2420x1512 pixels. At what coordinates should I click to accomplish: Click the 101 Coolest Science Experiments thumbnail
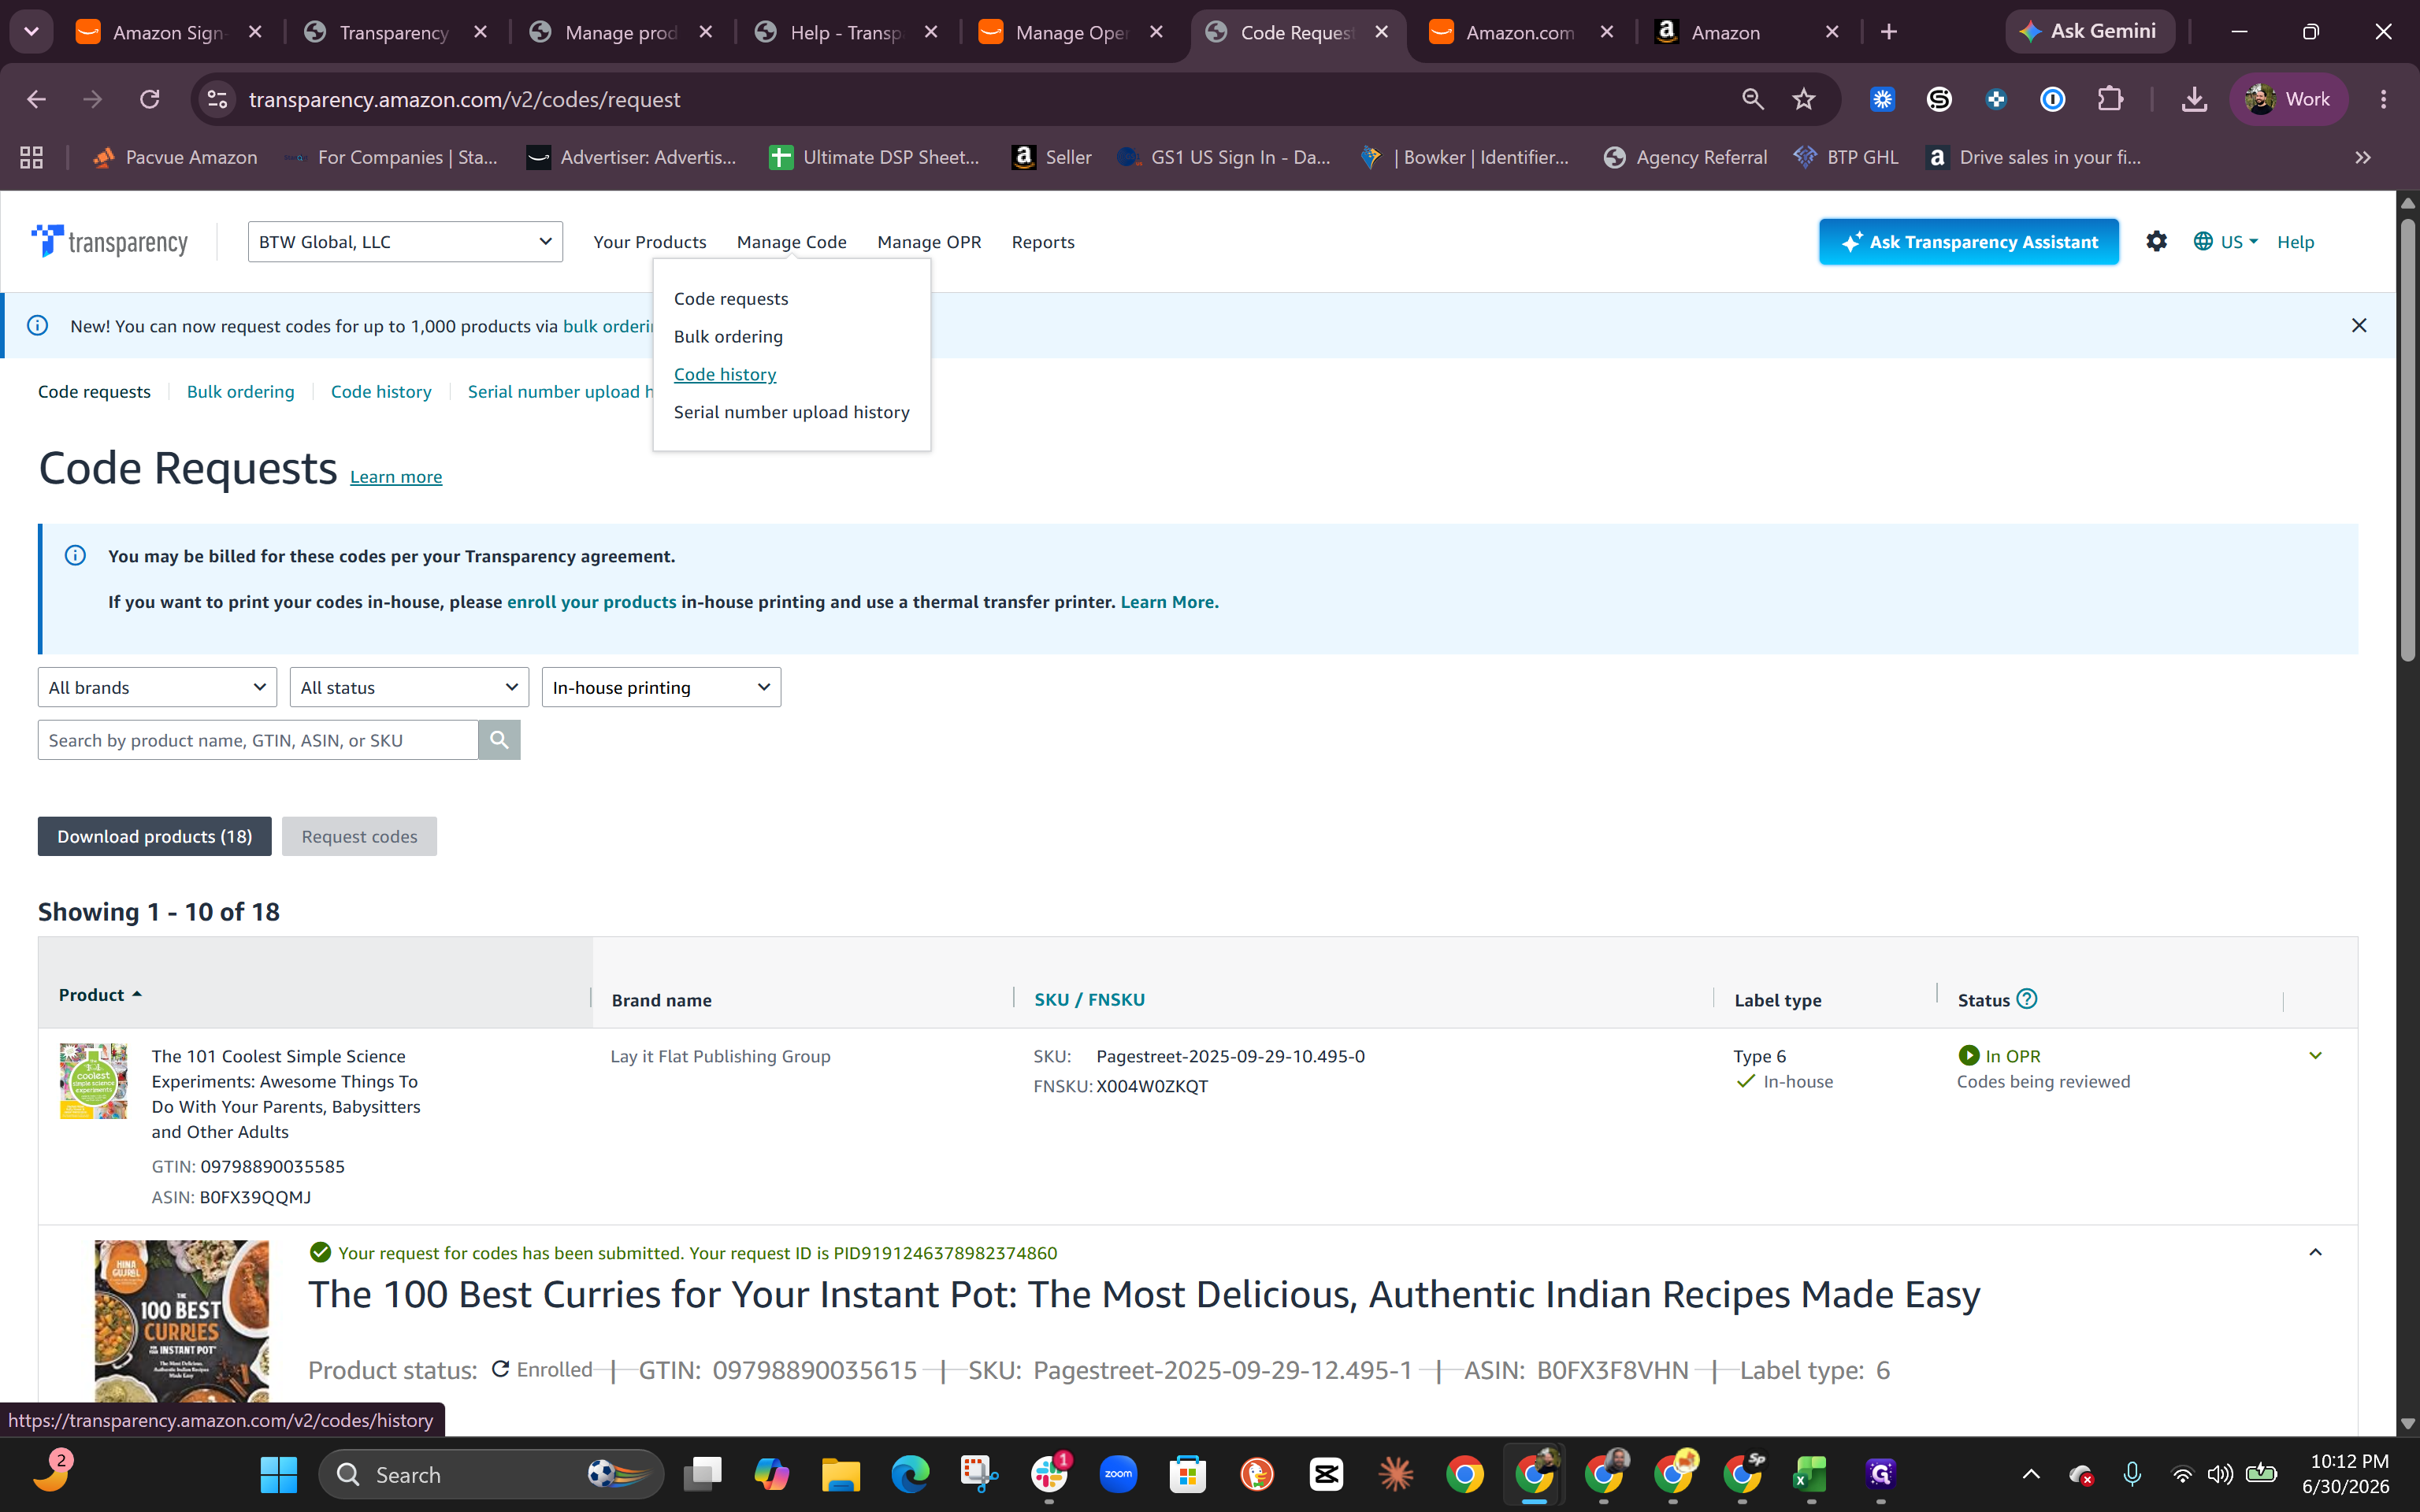(x=93, y=1081)
